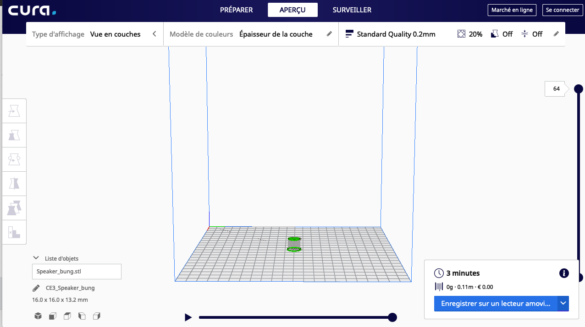Collapse the view type panel chevron
Screen dimensions: 585x327
point(155,34)
